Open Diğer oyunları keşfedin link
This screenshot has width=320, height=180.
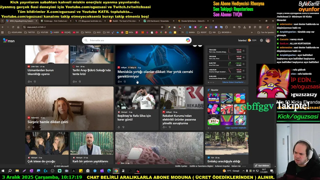[x=236, y=128]
